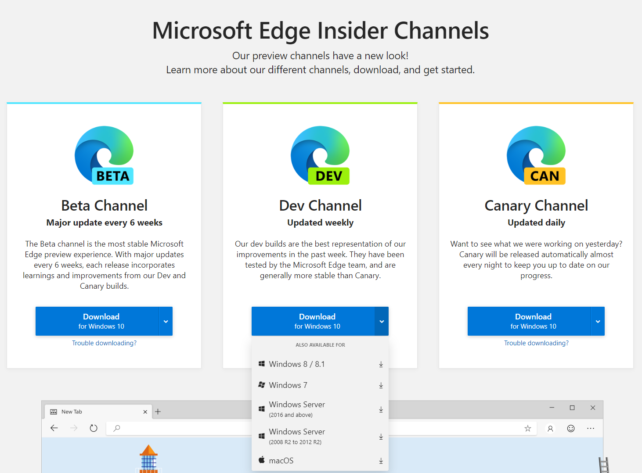Screen dimensions: 642x473
Task: Choose Windows Server (2016 and above) from the list
Action: pyautogui.click(x=297, y=408)
